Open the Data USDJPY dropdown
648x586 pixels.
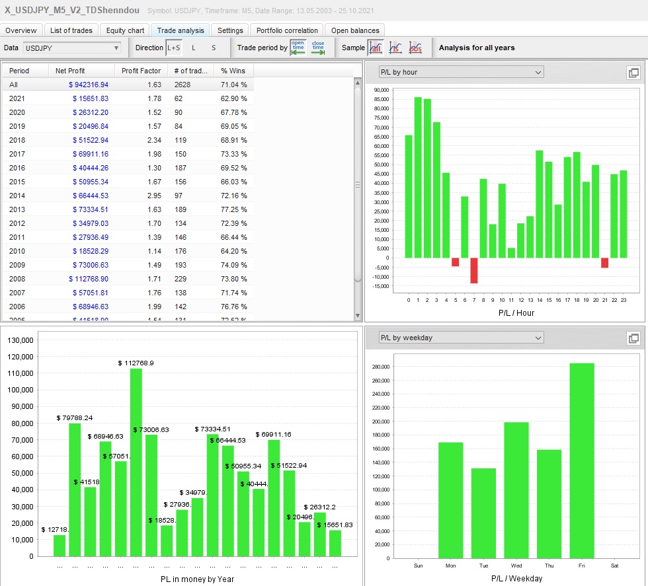pyautogui.click(x=72, y=48)
